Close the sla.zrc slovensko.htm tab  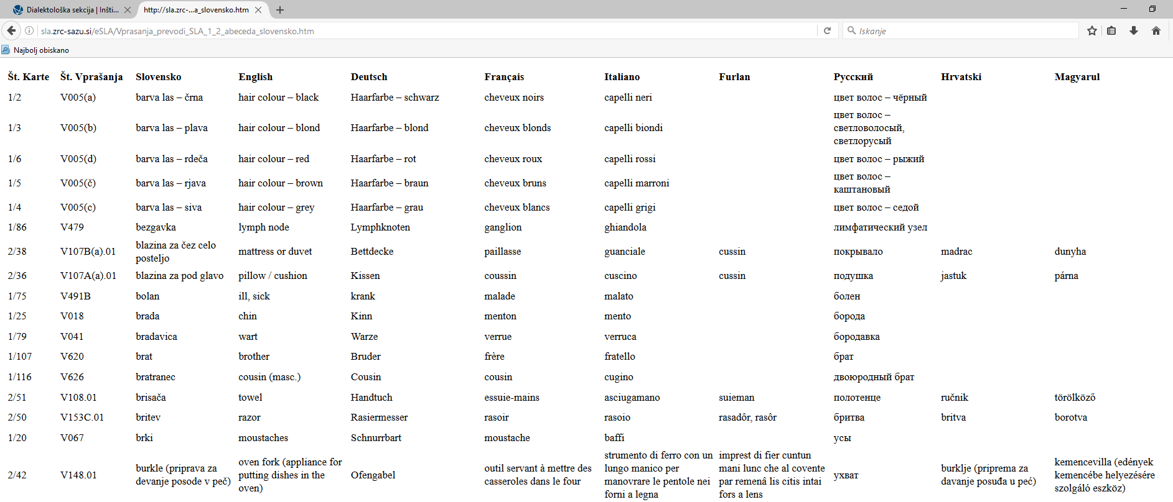pos(258,10)
